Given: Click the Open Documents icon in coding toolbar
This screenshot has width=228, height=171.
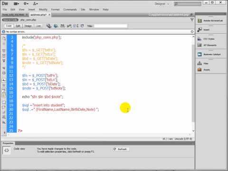Looking at the screenshot, I should [x=4, y=38].
